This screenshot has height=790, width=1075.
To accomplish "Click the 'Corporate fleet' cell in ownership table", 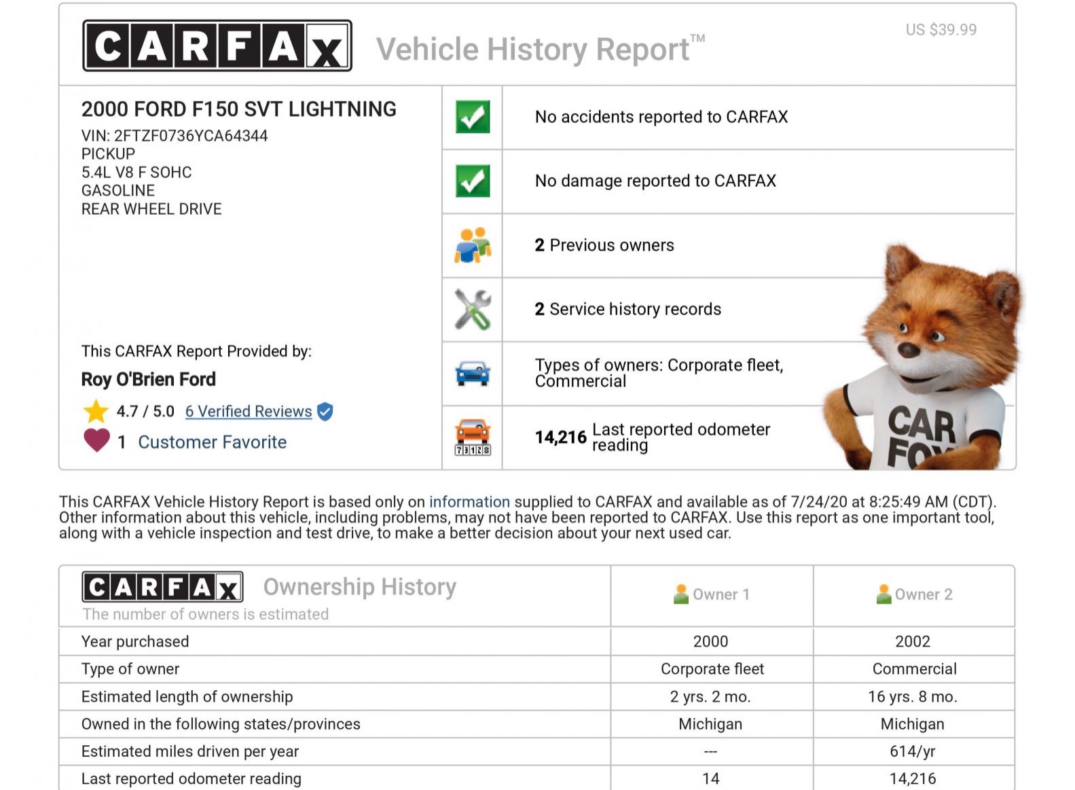I will pos(712,669).
